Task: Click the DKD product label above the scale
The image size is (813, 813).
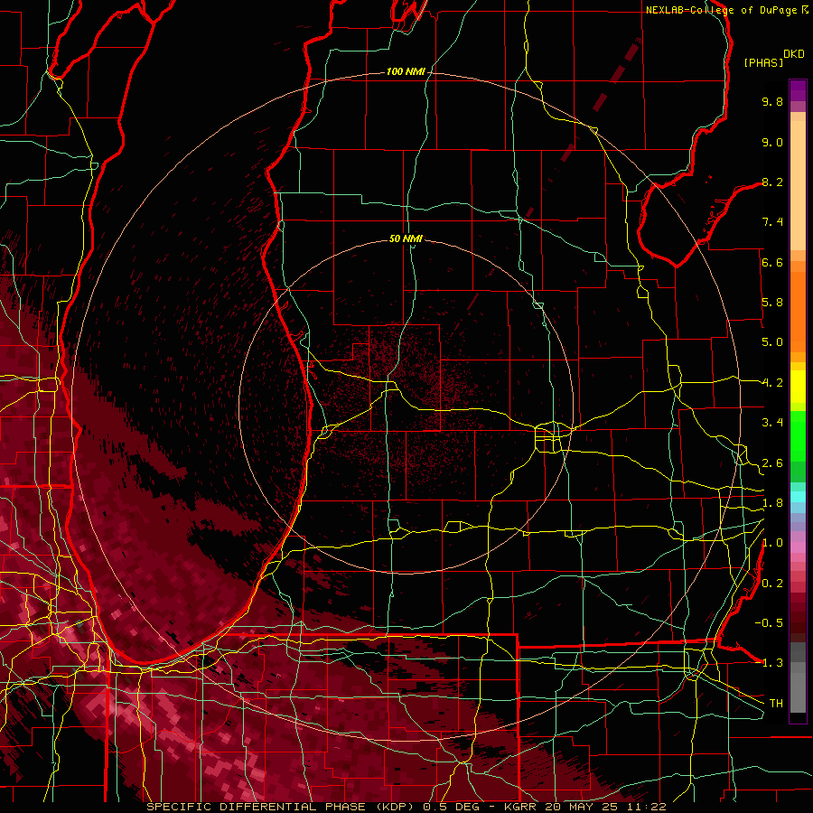Action: (794, 54)
